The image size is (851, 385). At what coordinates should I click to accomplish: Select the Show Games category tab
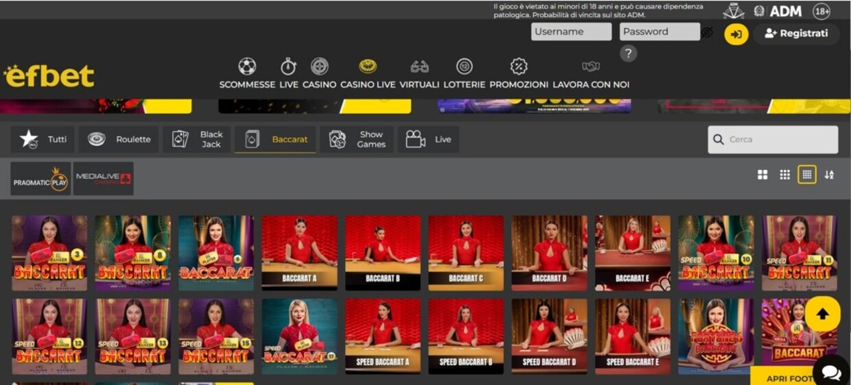click(357, 140)
